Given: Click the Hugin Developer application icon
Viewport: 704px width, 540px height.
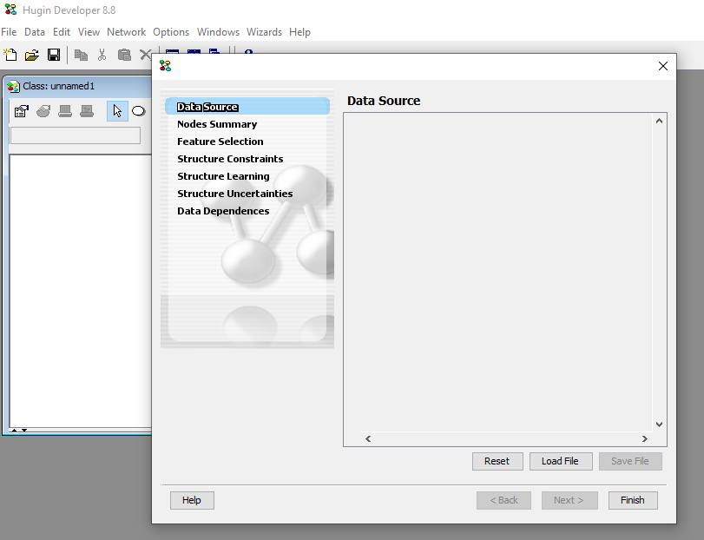Looking at the screenshot, I should pyautogui.click(x=10, y=10).
